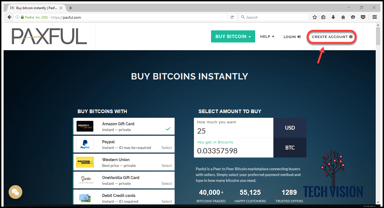Click the BTC currency button

coord(290,148)
